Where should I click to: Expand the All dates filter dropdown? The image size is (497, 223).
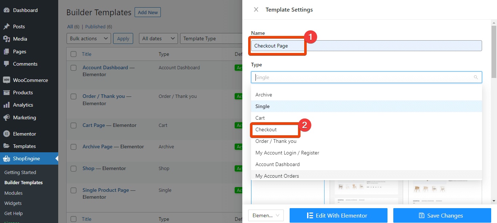(x=158, y=38)
